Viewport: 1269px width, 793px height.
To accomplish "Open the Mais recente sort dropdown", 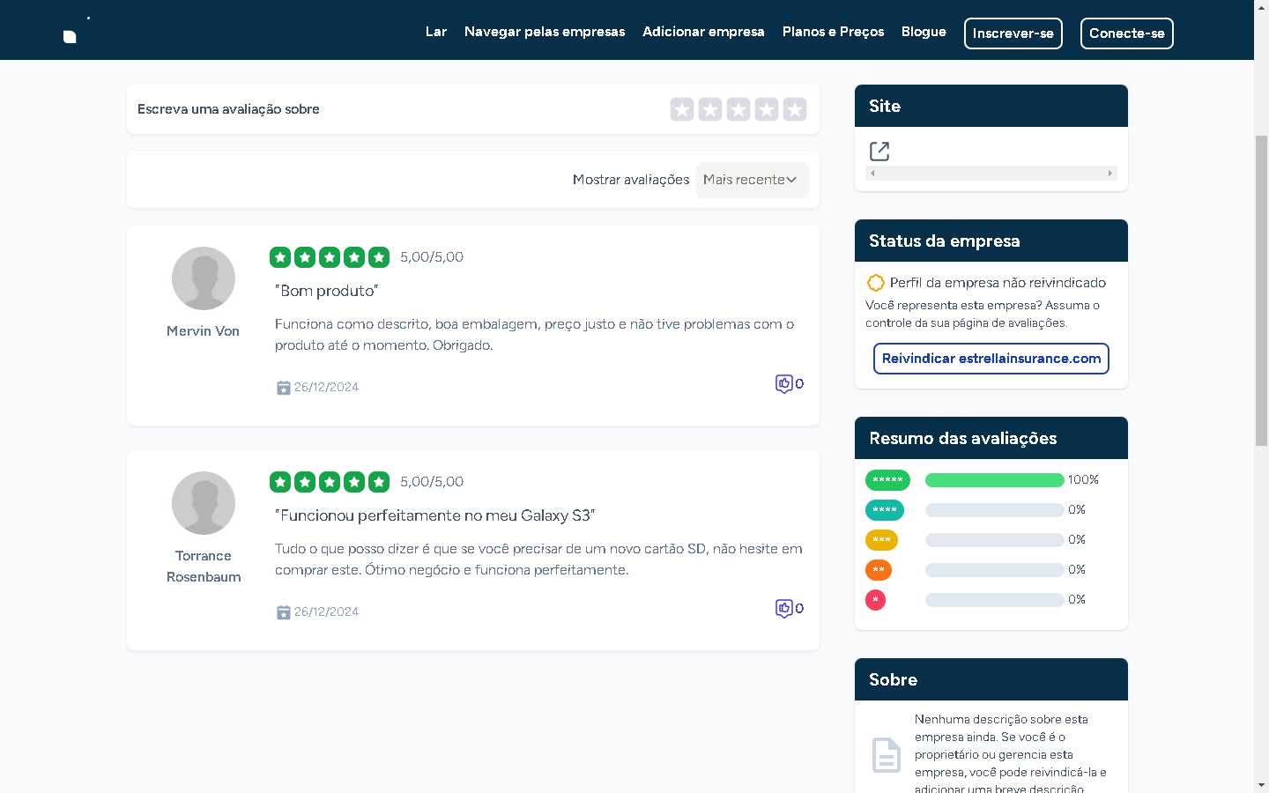I will click(752, 180).
